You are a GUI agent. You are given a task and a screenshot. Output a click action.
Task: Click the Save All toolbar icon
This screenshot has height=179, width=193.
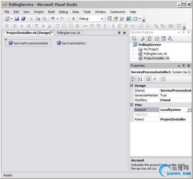(x=23, y=19)
